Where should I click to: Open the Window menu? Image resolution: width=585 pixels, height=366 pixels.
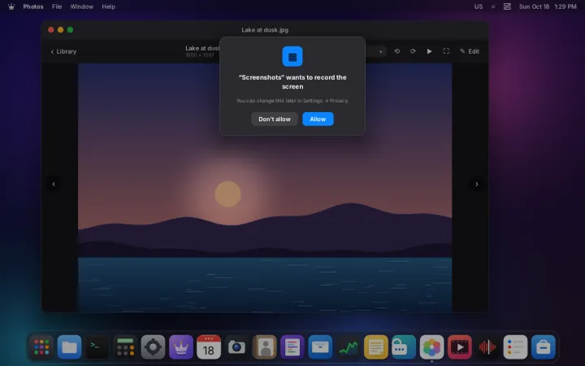pyautogui.click(x=82, y=7)
